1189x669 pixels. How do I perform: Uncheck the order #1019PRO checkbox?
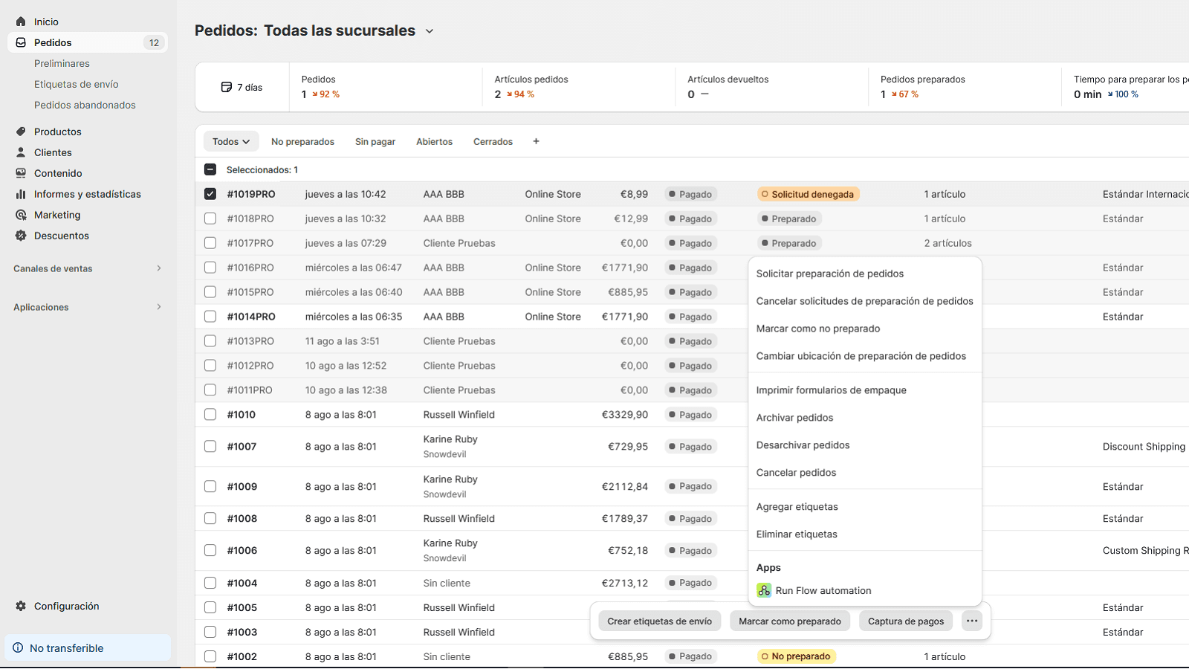pyautogui.click(x=210, y=194)
